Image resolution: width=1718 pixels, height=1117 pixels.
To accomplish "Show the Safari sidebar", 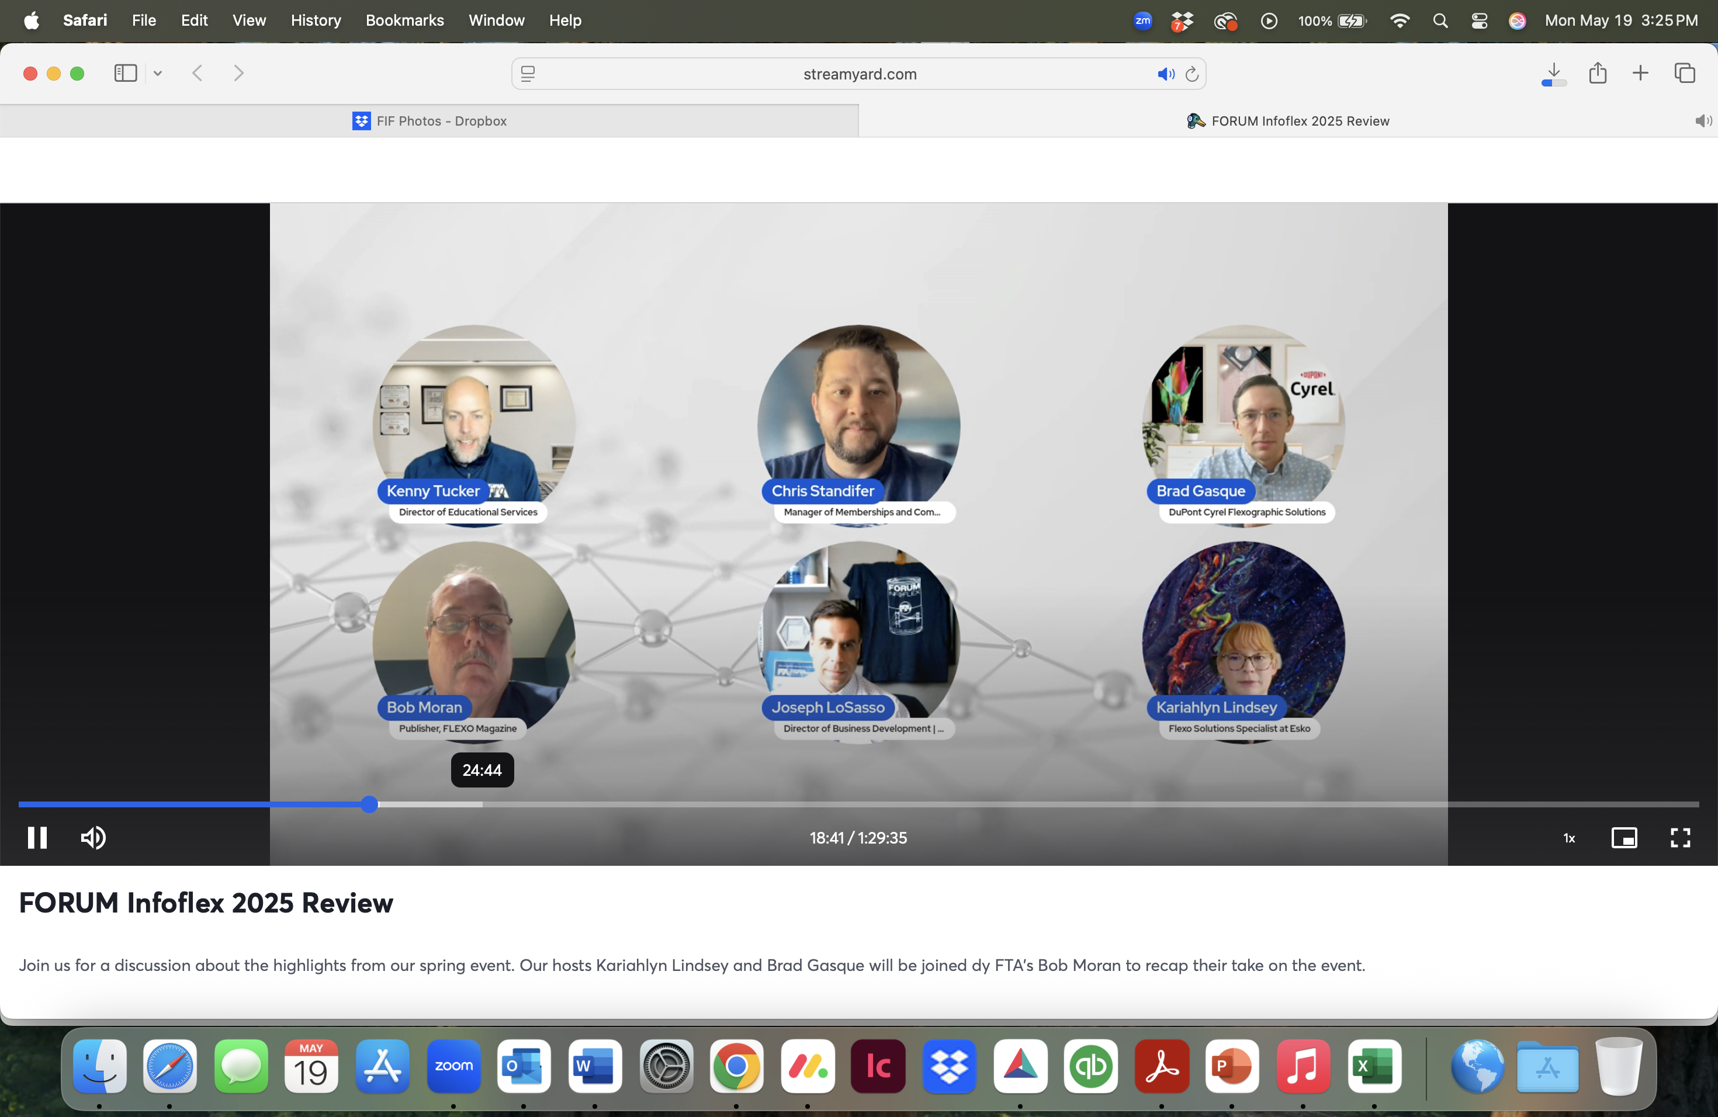I will coord(126,73).
